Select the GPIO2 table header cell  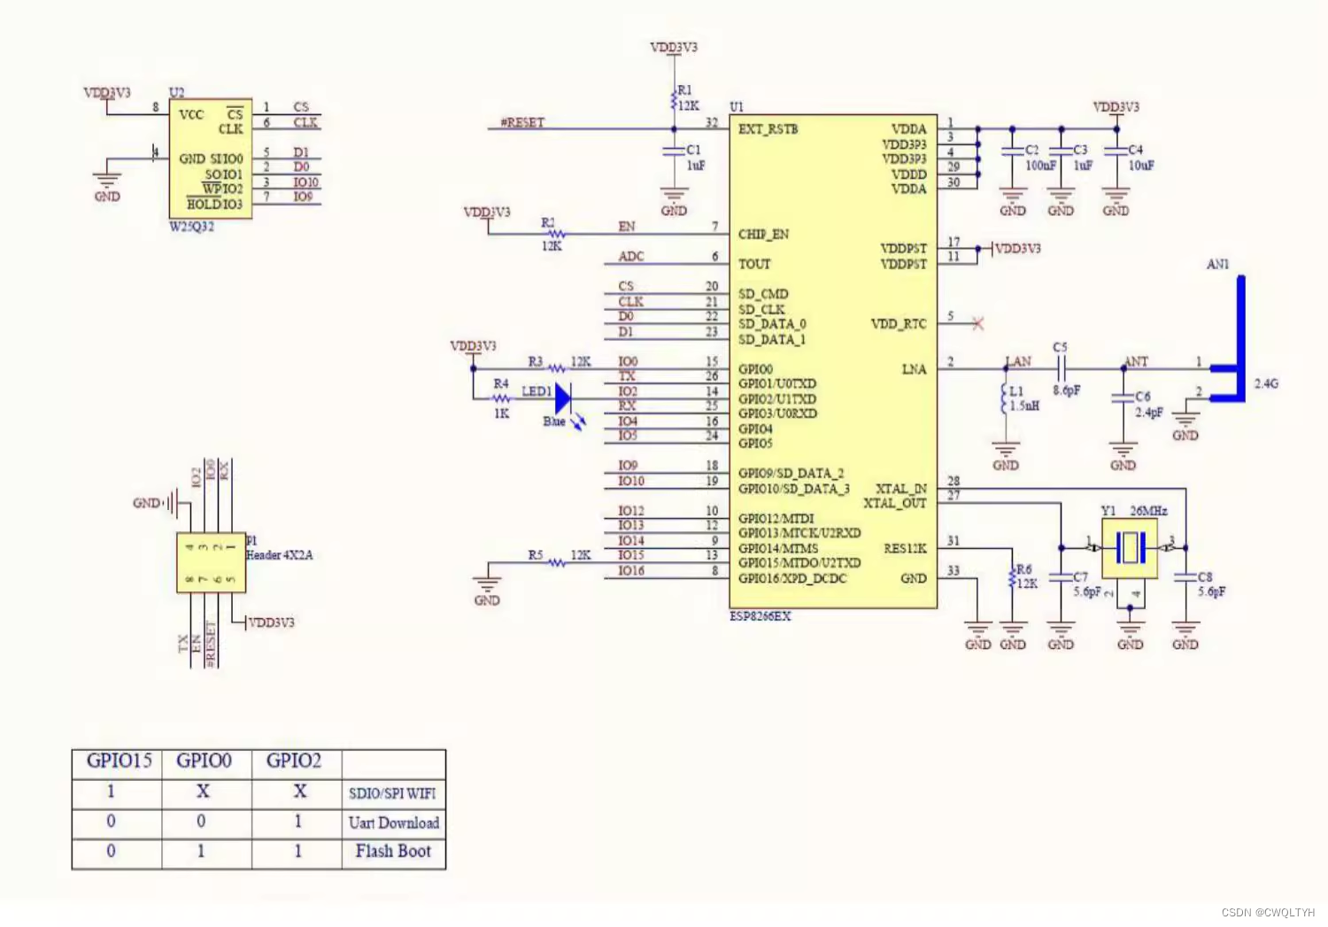pyautogui.click(x=297, y=762)
